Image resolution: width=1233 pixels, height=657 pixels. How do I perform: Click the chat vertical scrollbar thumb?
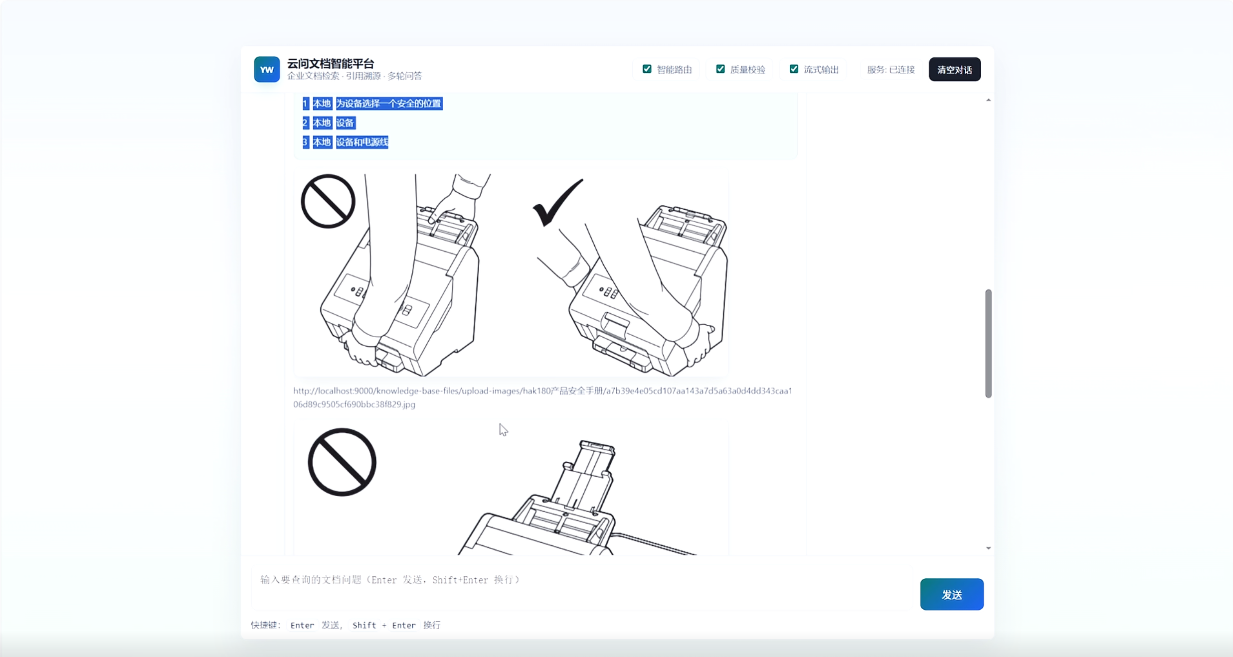pos(988,343)
